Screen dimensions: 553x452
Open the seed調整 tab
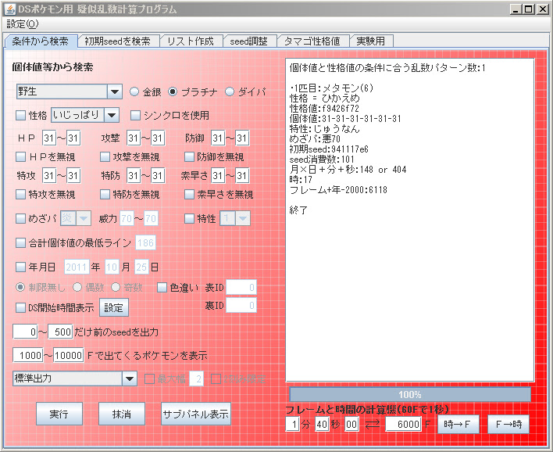tap(249, 41)
